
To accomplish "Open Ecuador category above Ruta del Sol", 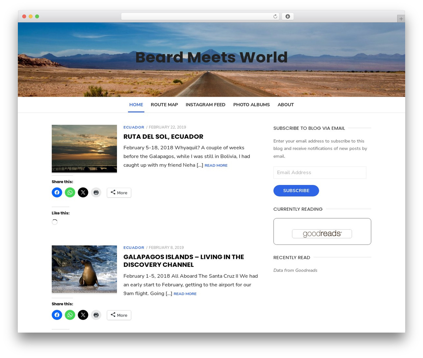I will pos(134,127).
